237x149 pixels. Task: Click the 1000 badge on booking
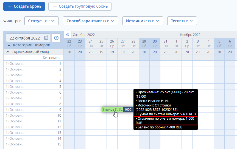tap(128, 109)
